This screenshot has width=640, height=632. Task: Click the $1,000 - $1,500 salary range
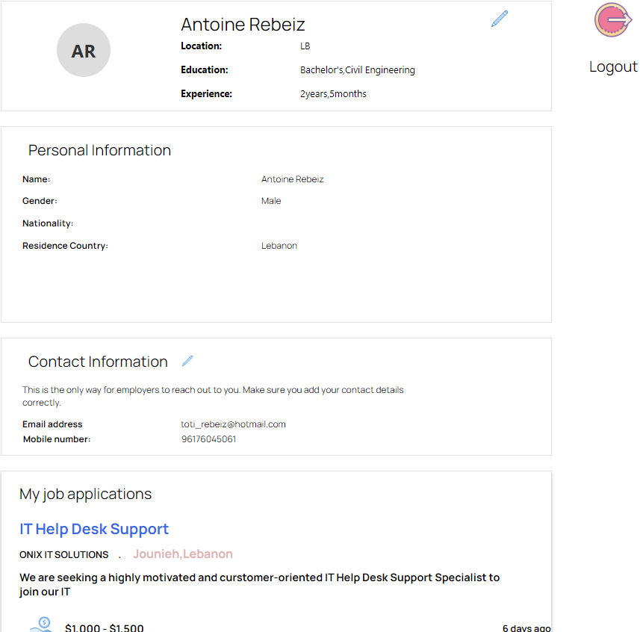(x=105, y=628)
